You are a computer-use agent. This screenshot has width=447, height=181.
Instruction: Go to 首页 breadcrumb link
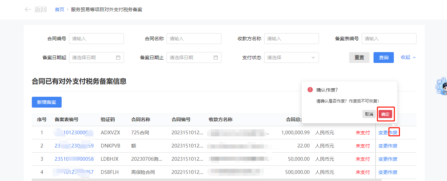click(60, 9)
